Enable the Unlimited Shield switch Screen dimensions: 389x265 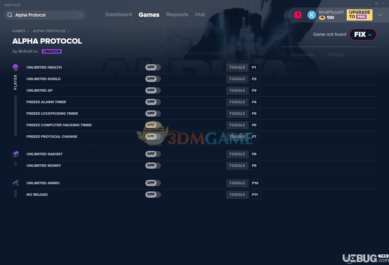pyautogui.click(x=153, y=79)
